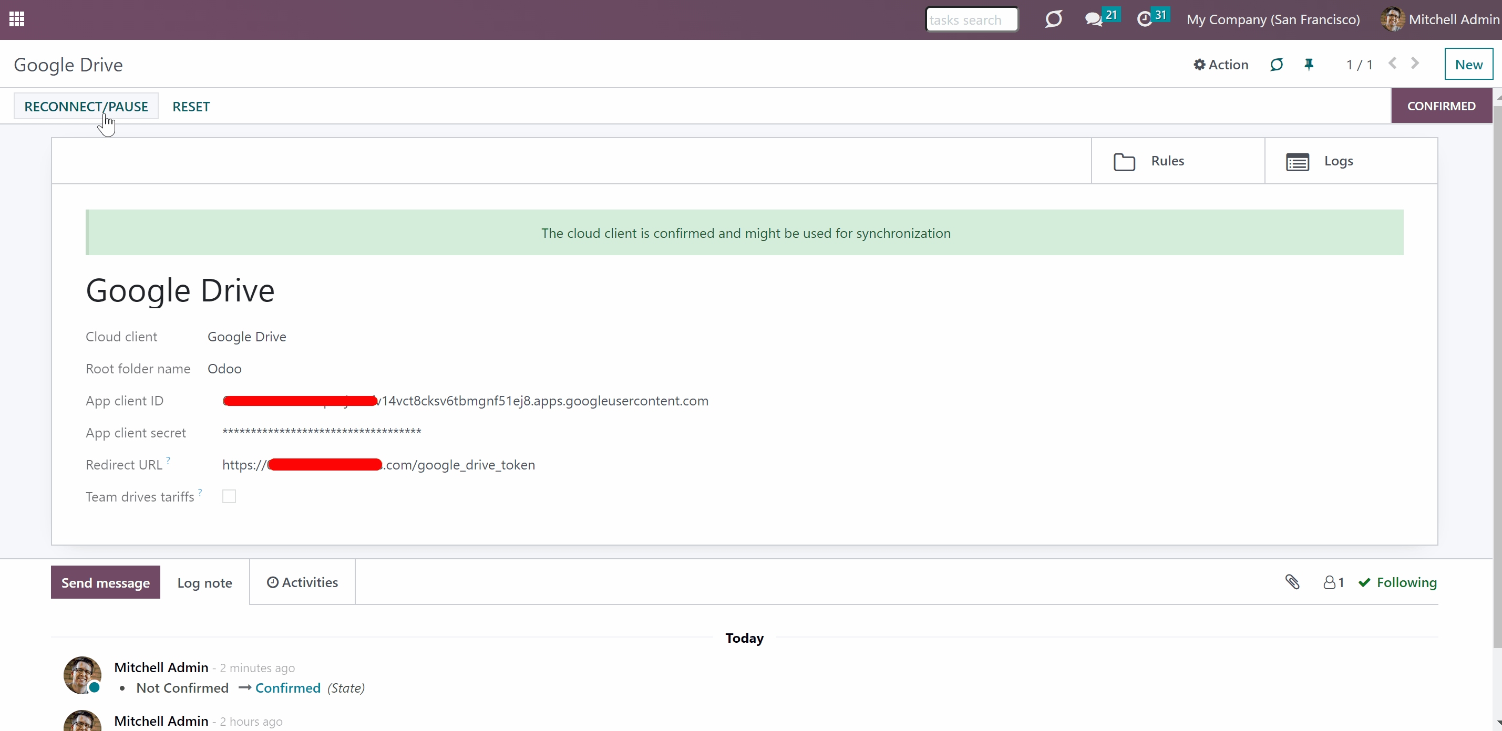Screen dimensions: 1502x731
Task: Show followers list person icon
Action: 1333,582
